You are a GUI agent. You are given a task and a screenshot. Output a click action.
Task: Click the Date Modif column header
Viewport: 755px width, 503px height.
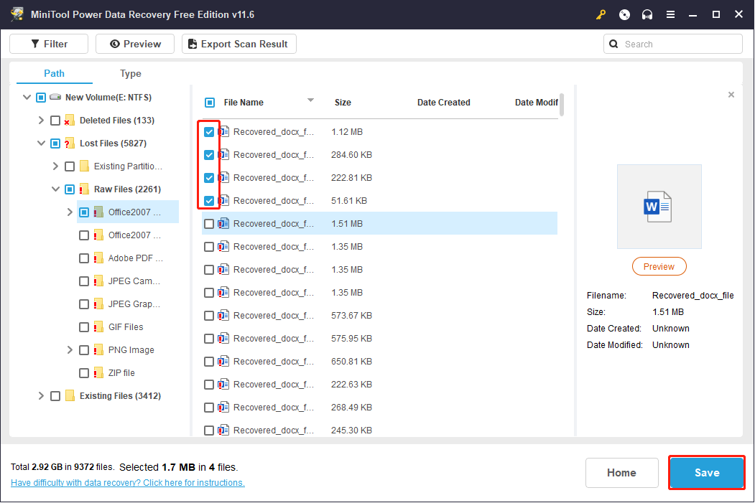[537, 103]
